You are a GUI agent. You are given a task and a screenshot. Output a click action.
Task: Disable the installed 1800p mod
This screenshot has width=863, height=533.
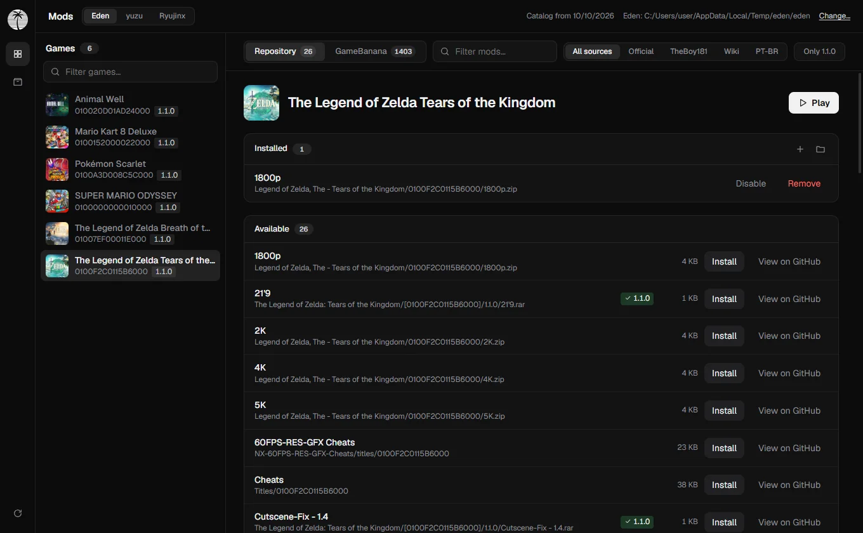[751, 183]
